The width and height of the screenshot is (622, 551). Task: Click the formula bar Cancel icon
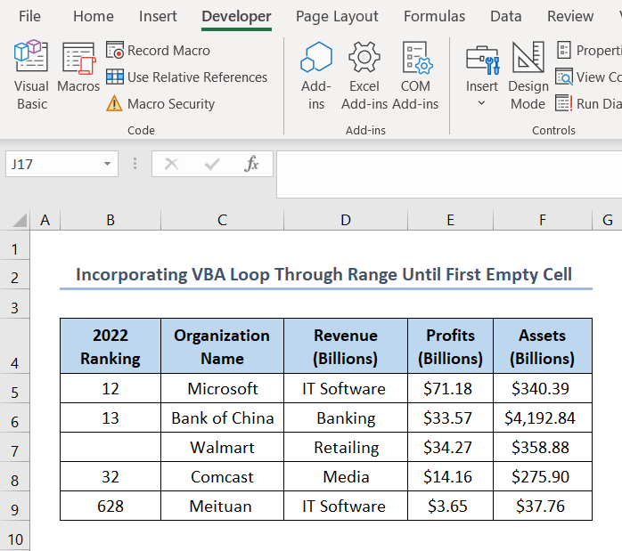tap(171, 164)
